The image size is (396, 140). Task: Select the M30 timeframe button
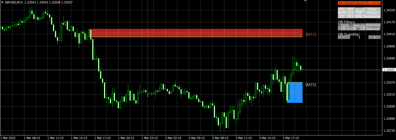pos(342,13)
